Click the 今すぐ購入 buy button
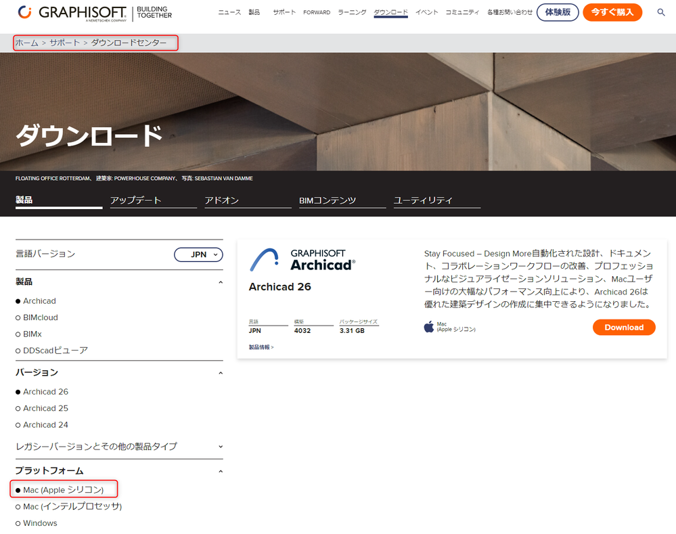Image resolution: width=676 pixels, height=534 pixels. [612, 12]
